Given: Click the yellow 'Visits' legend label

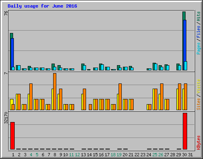Looking at the screenshot, I should point(198,86).
